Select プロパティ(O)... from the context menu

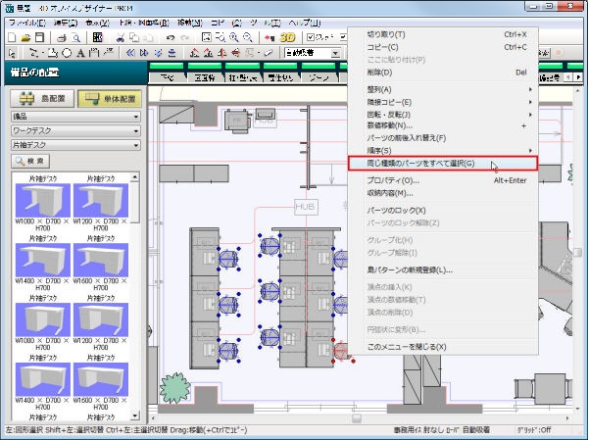393,181
